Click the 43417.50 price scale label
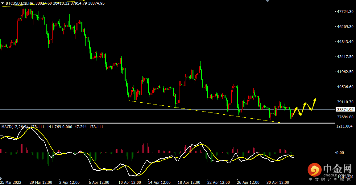This screenshot has width=356, height=185. 345,57
